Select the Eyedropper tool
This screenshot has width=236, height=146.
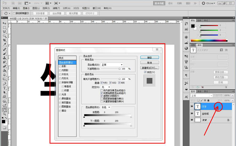(x=4, y=44)
